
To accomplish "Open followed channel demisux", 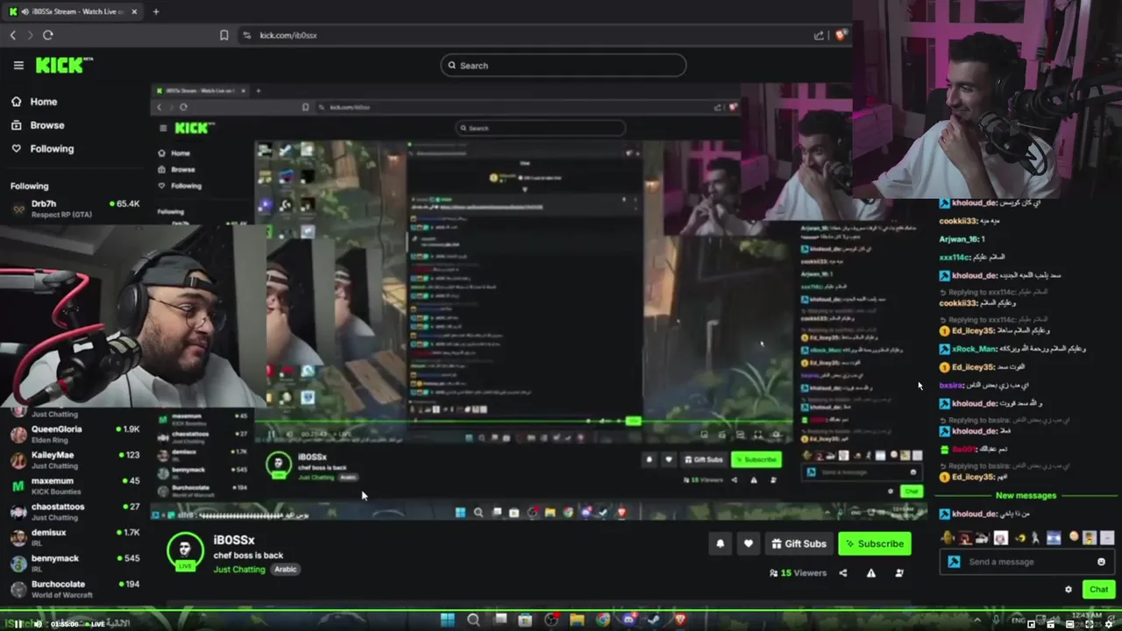I will click(x=75, y=537).
